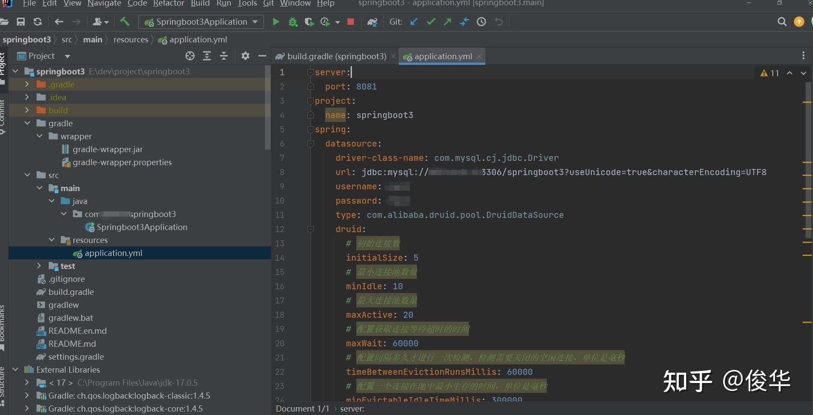
Task: Expand the .gradle folder
Action: point(27,84)
